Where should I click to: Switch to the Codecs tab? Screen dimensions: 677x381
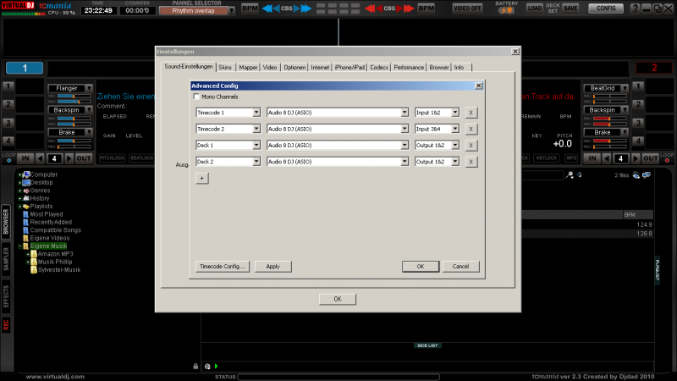tap(379, 68)
